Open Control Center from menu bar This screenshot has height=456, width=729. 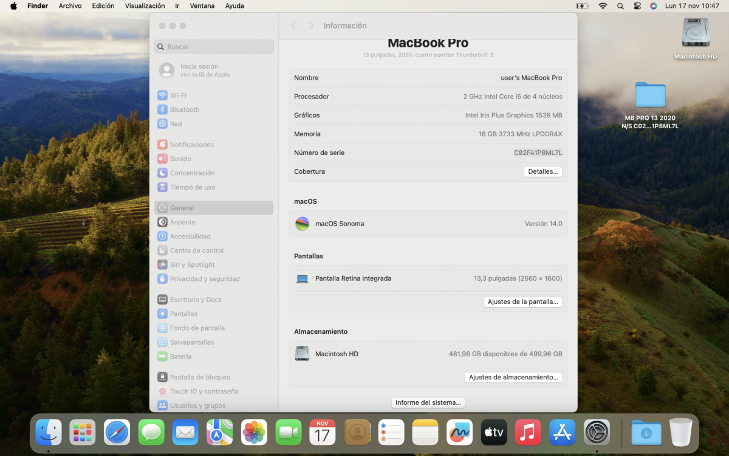point(637,6)
